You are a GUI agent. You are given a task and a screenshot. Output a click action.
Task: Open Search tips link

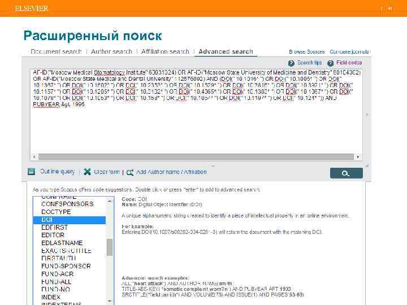(309, 63)
